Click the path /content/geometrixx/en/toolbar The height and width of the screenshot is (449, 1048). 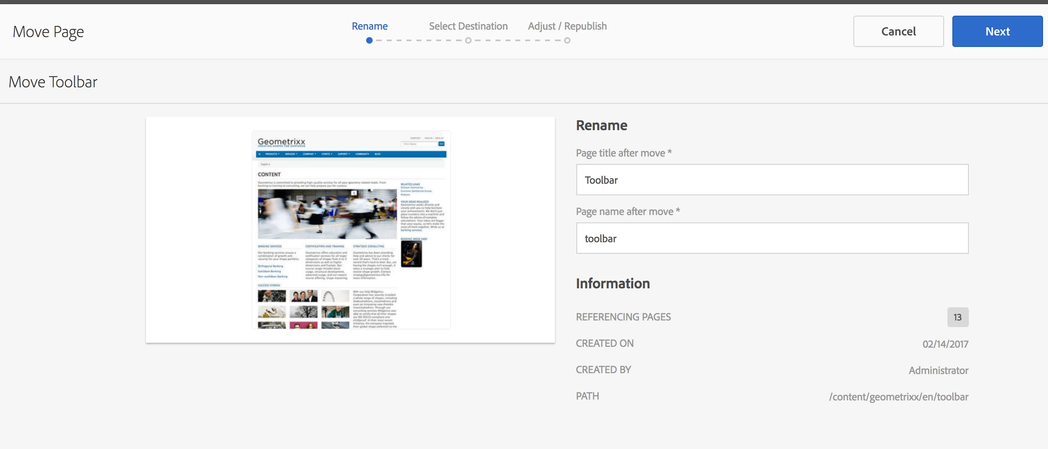(898, 397)
